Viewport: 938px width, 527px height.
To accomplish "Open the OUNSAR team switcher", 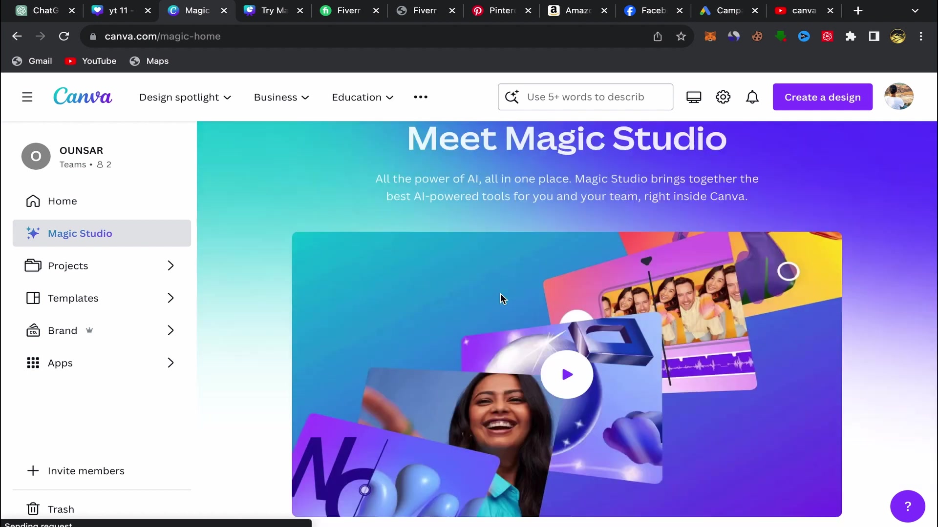I will tap(102, 157).
